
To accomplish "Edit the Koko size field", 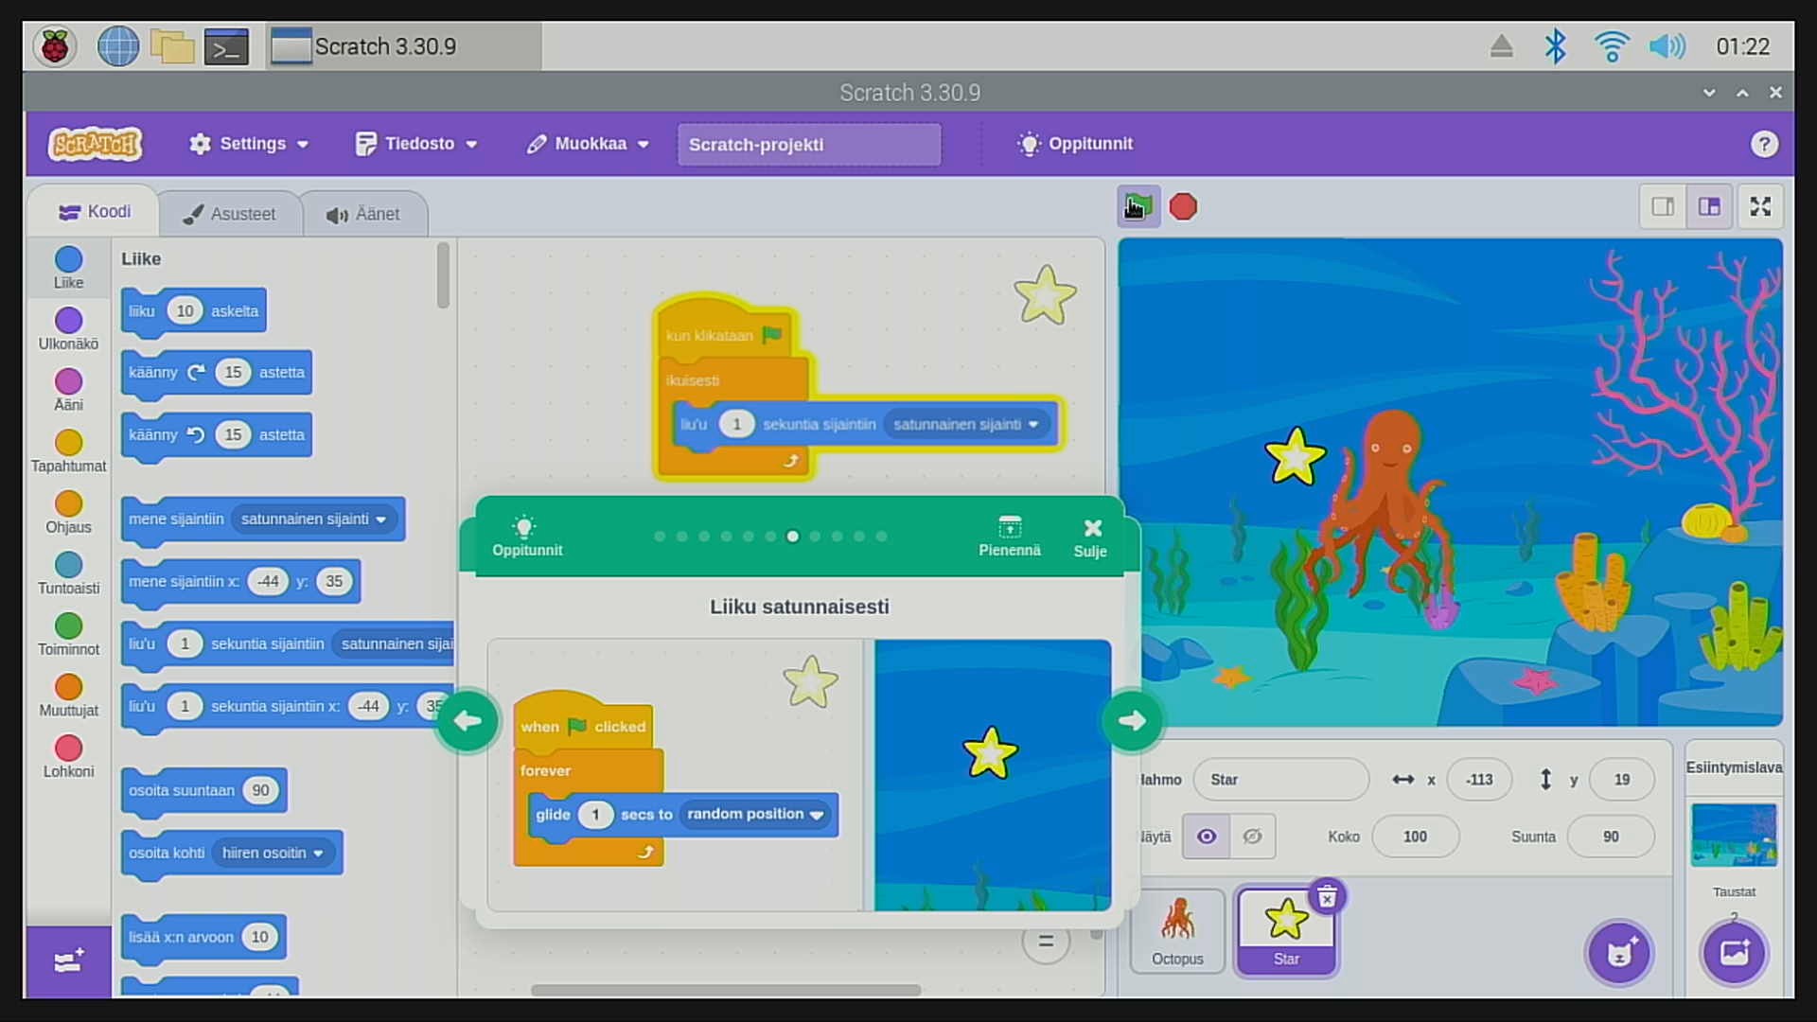I will coord(1415,837).
